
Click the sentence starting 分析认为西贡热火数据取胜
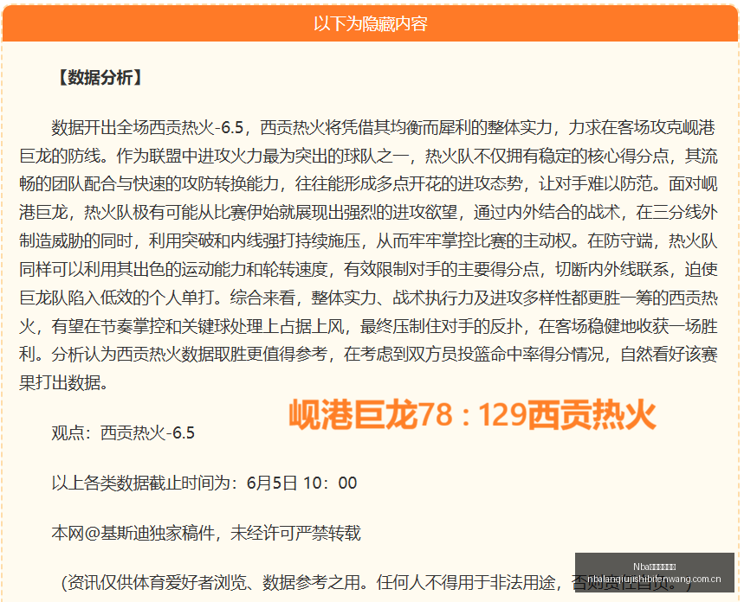[190, 354]
